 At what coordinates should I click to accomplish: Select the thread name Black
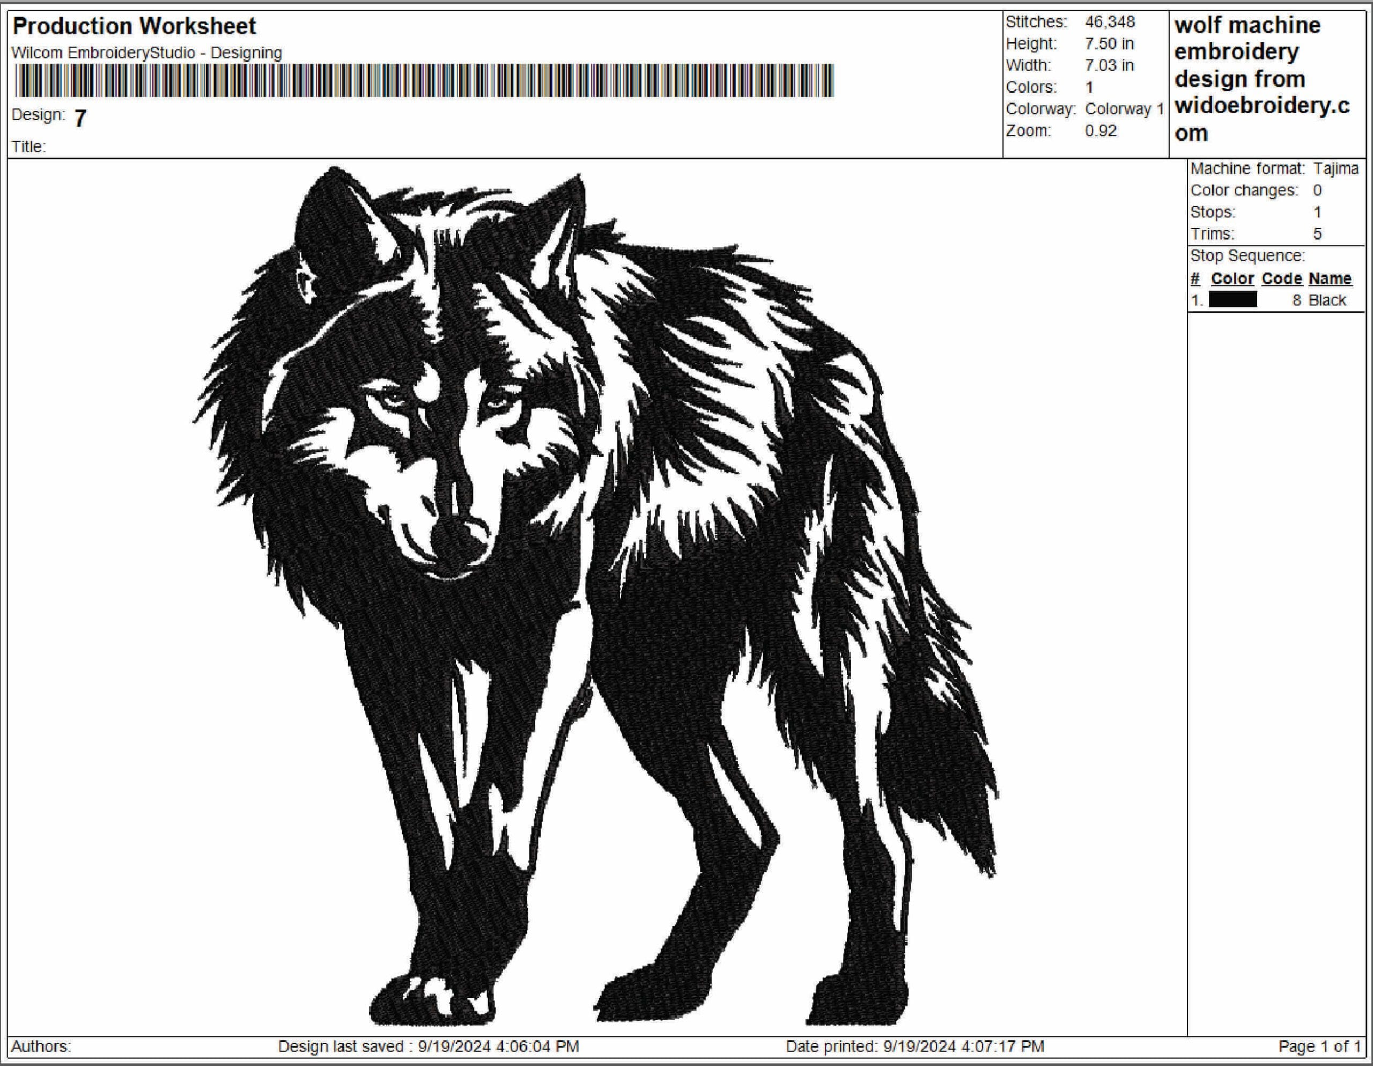point(1327,300)
